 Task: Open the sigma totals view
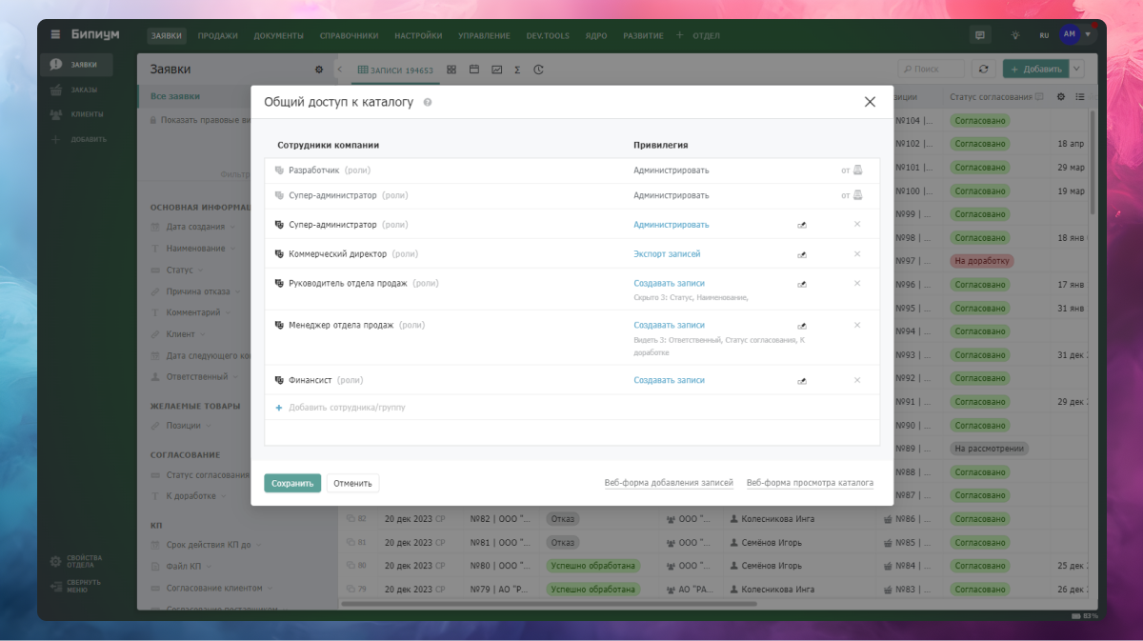coord(517,70)
